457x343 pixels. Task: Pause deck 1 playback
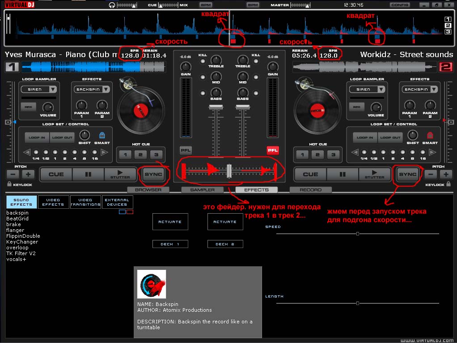point(88,174)
